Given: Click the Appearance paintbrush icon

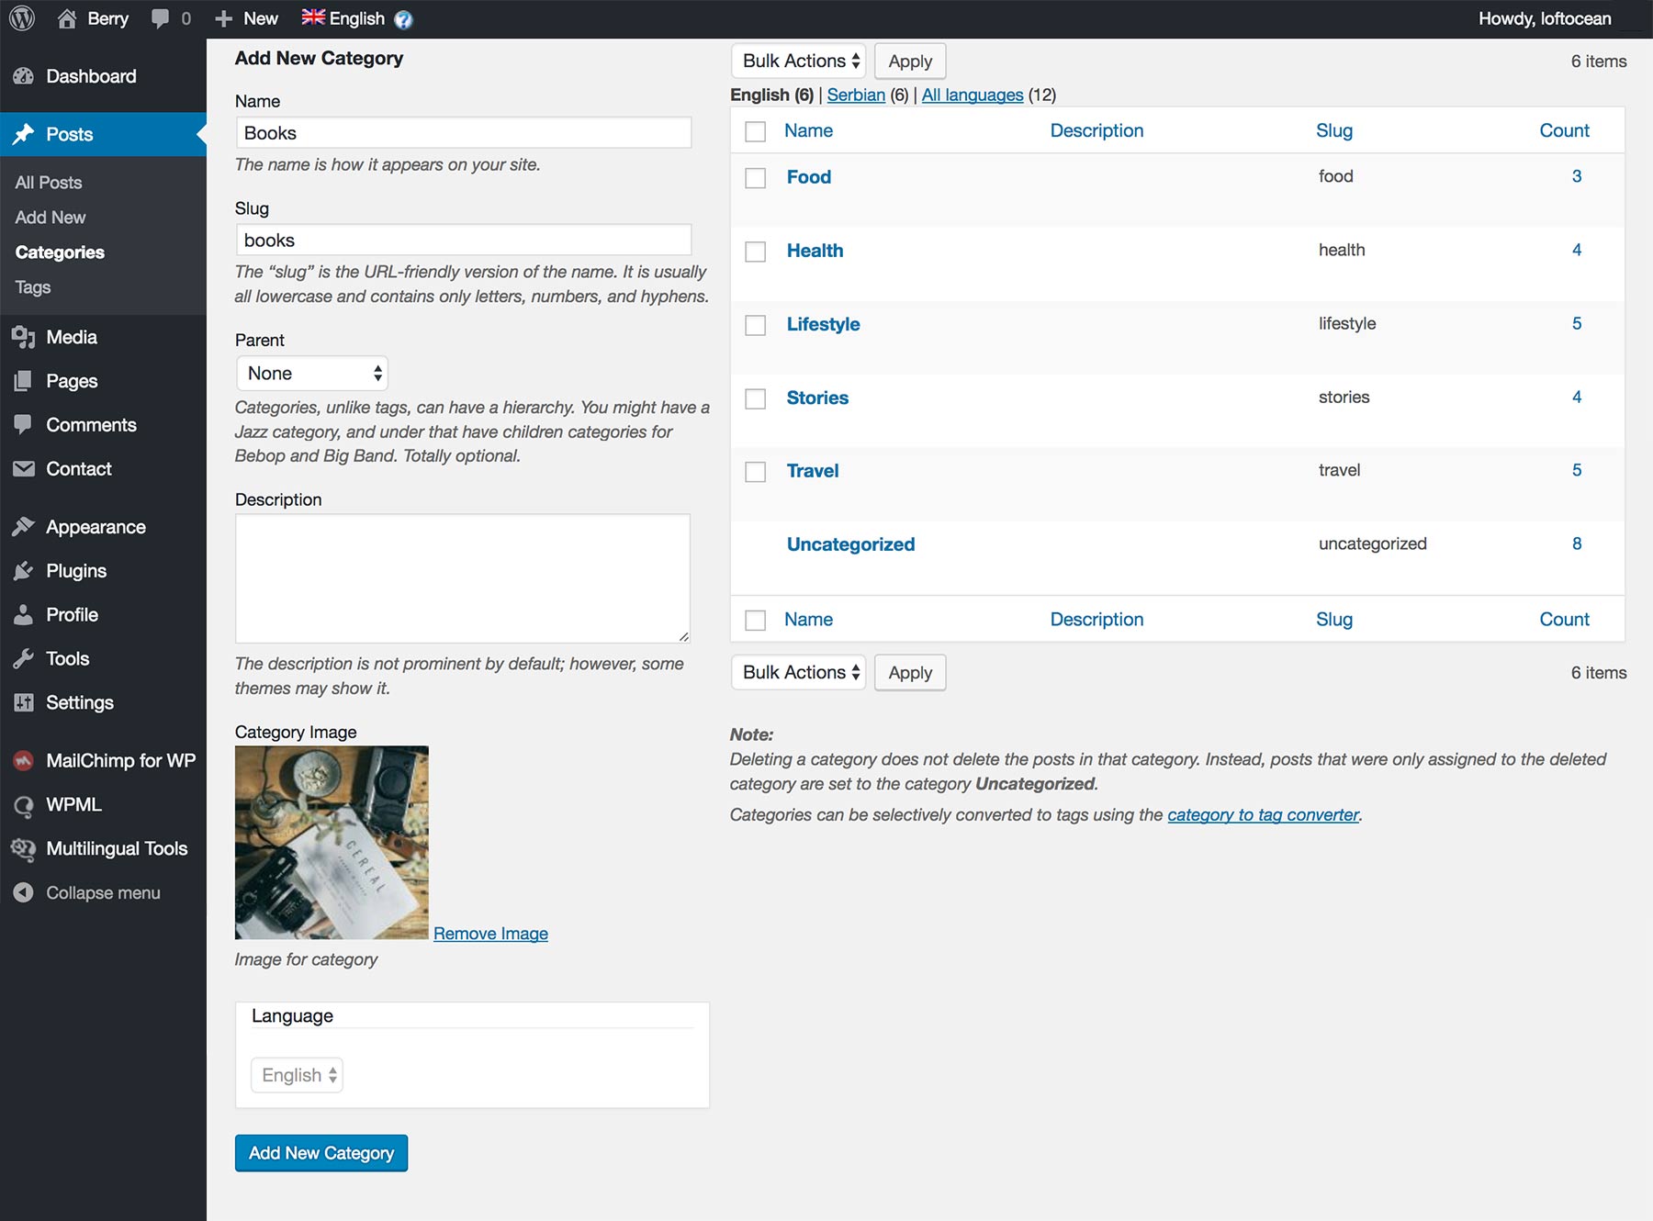Looking at the screenshot, I should (24, 527).
